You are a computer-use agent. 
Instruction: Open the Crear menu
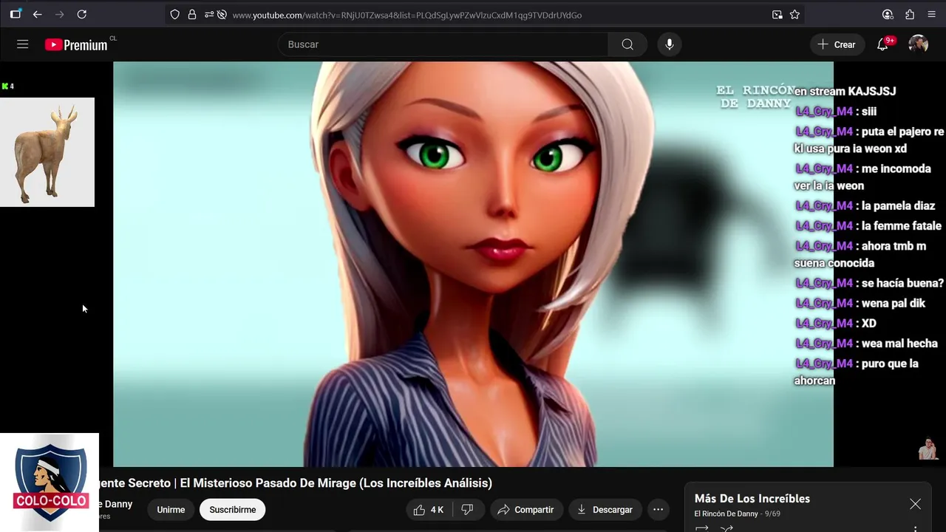click(837, 44)
